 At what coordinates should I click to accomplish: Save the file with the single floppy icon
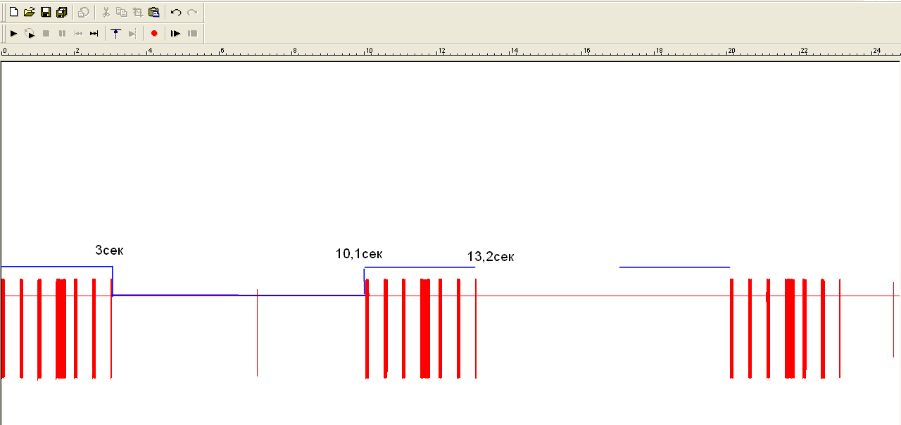pos(46,12)
